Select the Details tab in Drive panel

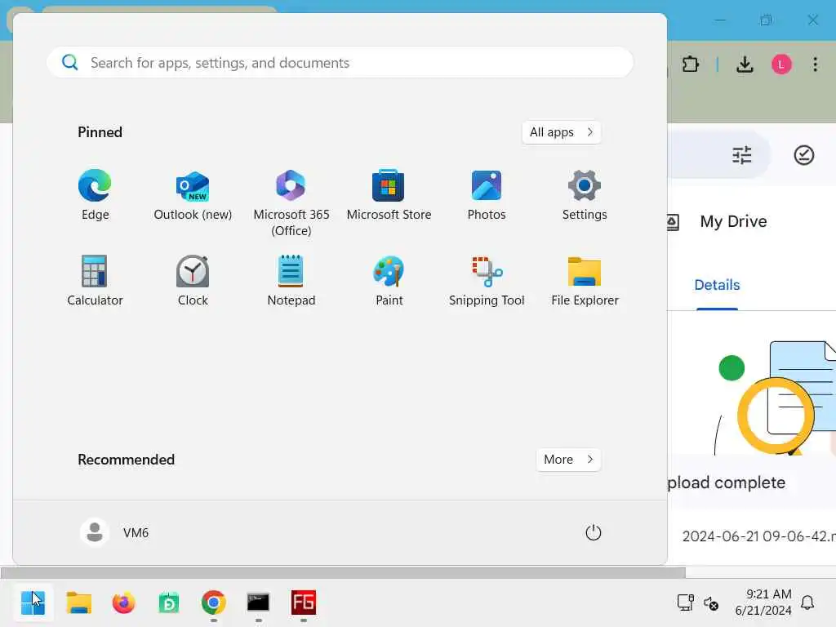[x=717, y=285]
